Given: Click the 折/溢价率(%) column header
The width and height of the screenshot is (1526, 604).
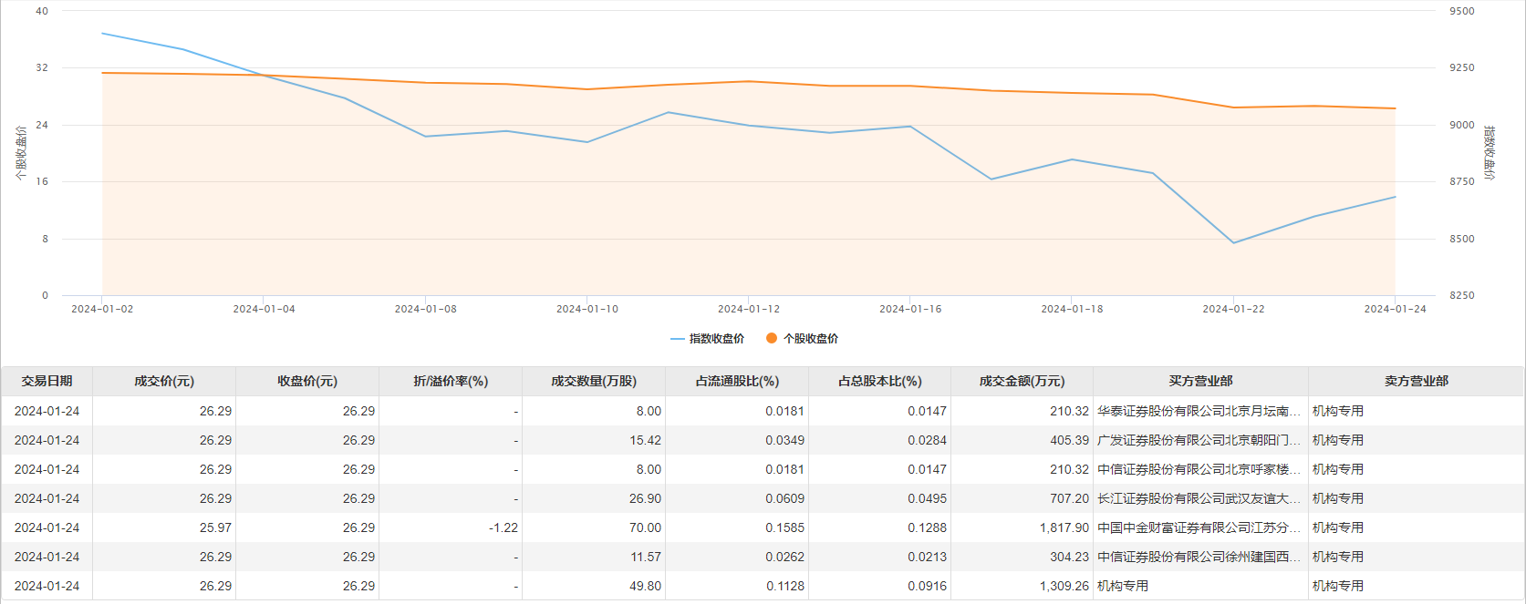Looking at the screenshot, I should pyautogui.click(x=451, y=381).
